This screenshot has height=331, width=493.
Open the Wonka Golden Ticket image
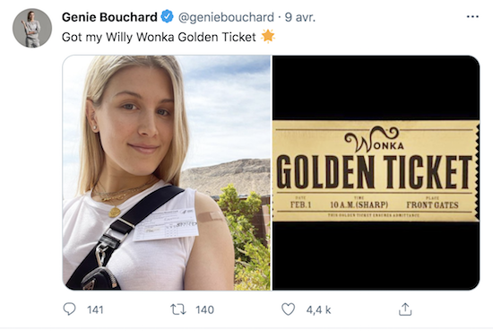pyautogui.click(x=376, y=172)
